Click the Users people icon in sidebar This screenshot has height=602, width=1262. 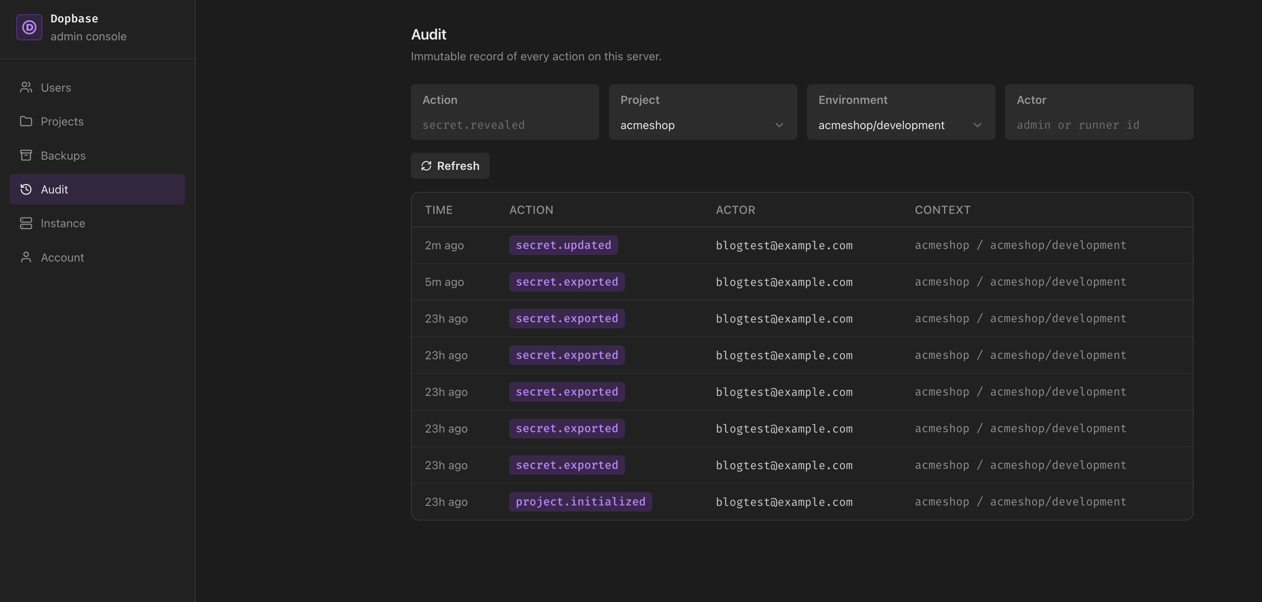pyautogui.click(x=26, y=88)
